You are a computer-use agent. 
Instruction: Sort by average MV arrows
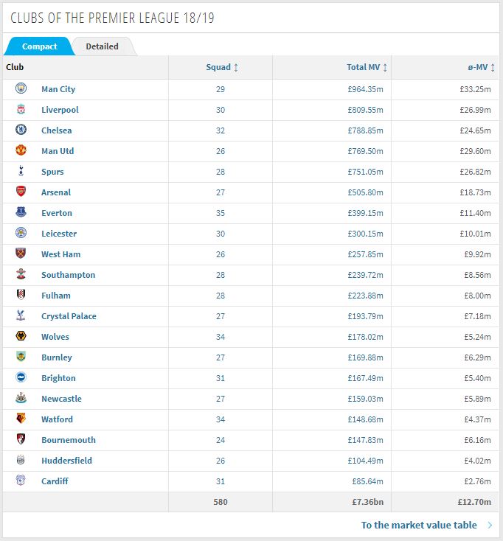click(493, 67)
